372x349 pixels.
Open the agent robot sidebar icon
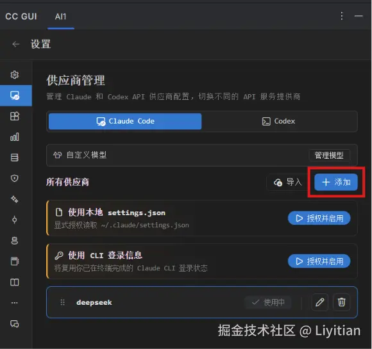point(15,241)
